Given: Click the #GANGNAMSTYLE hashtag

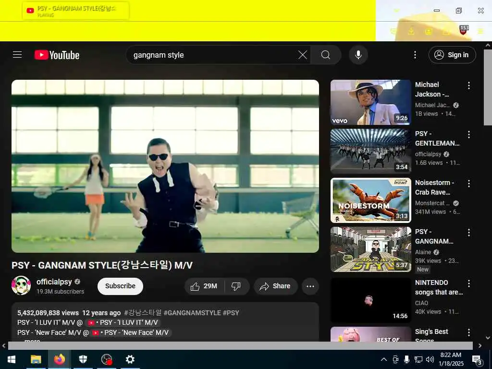Looking at the screenshot, I should (x=192, y=313).
